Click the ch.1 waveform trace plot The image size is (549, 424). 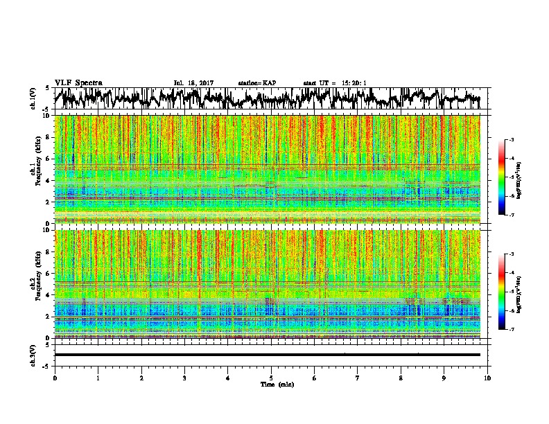point(272,98)
